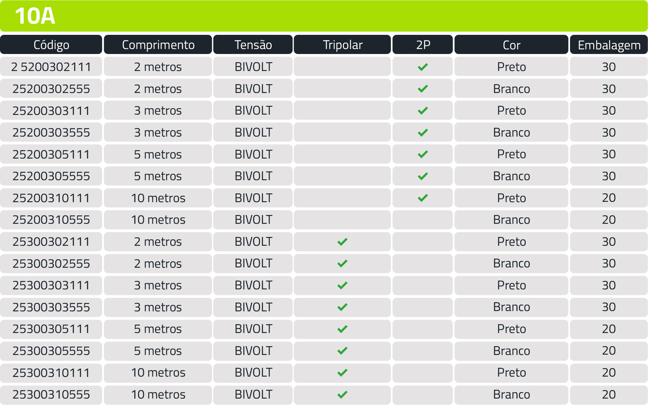
Task: Click the Tripolar checkmark for 25300302111
Action: (342, 242)
